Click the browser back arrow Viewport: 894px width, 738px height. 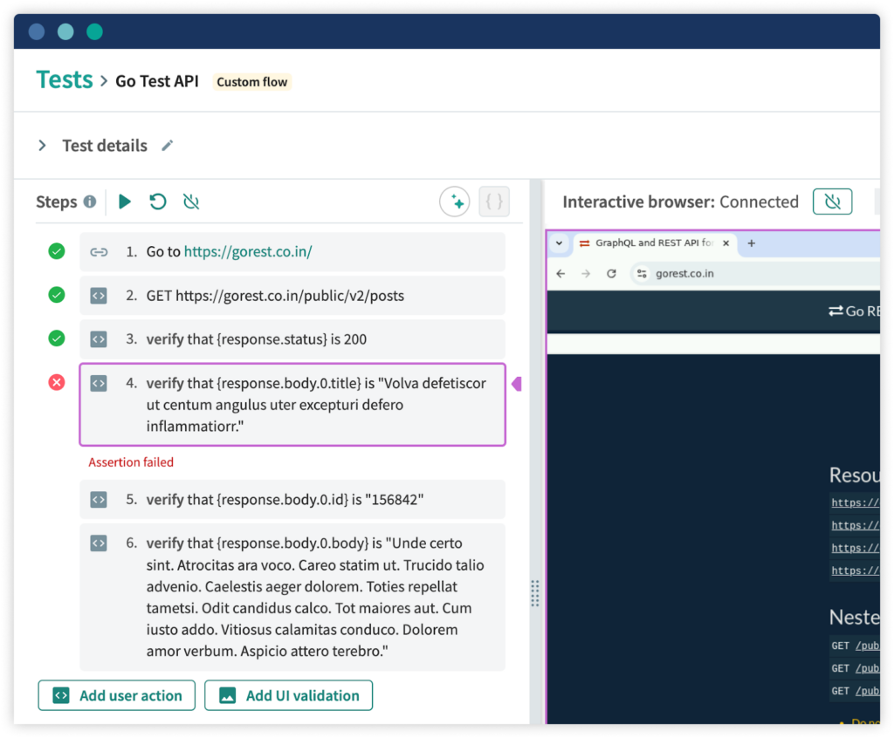pyautogui.click(x=560, y=273)
